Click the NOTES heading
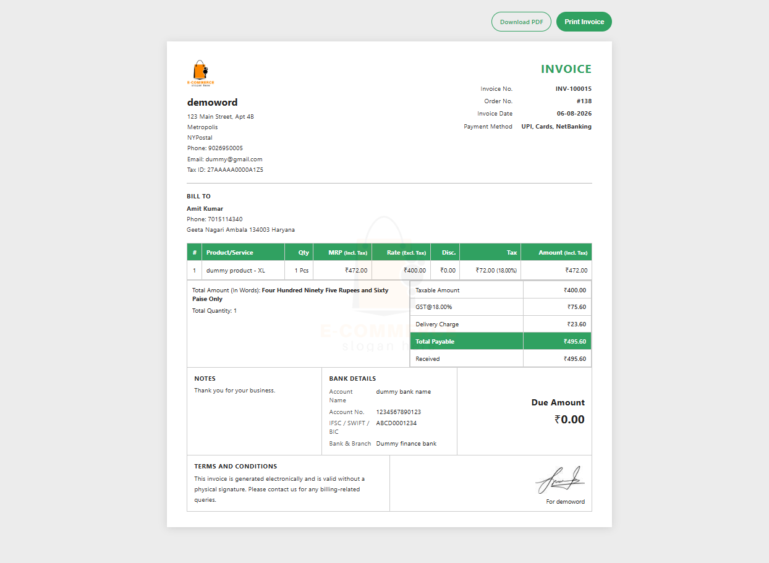769x563 pixels. click(x=205, y=379)
